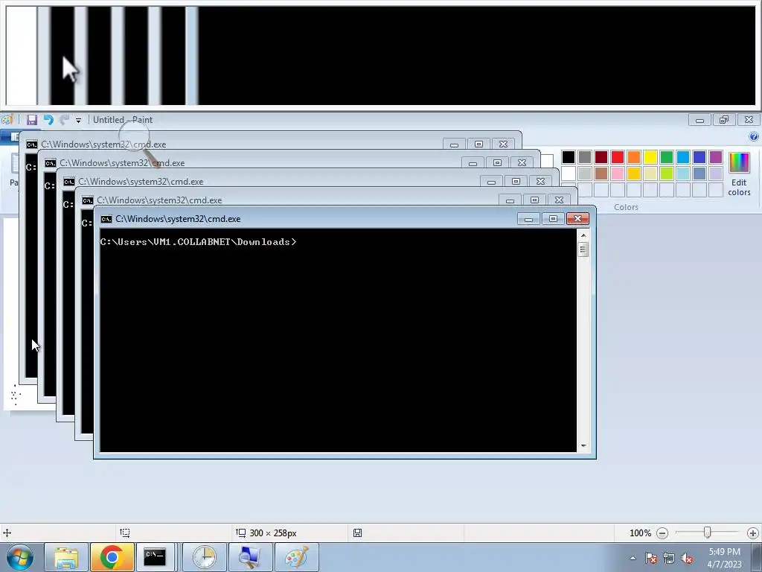Click the Show desktop strip on the taskbar
Image resolution: width=762 pixels, height=572 pixels.
click(x=757, y=557)
